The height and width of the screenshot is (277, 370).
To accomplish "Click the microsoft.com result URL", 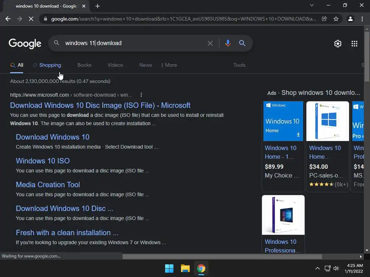I will pyautogui.click(x=71, y=95).
